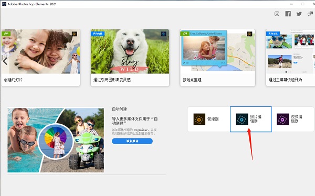Image resolution: width=315 pixels, height=196 pixels.
Task: Click the 通过主屏幕快速开始 card title
Action: click(x=285, y=80)
